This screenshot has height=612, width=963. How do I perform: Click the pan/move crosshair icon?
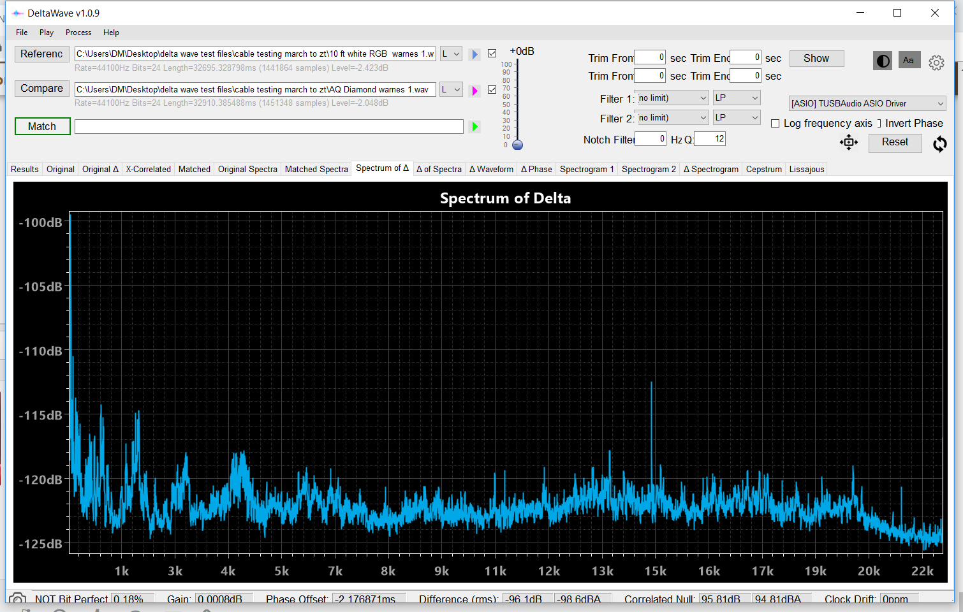[849, 143]
